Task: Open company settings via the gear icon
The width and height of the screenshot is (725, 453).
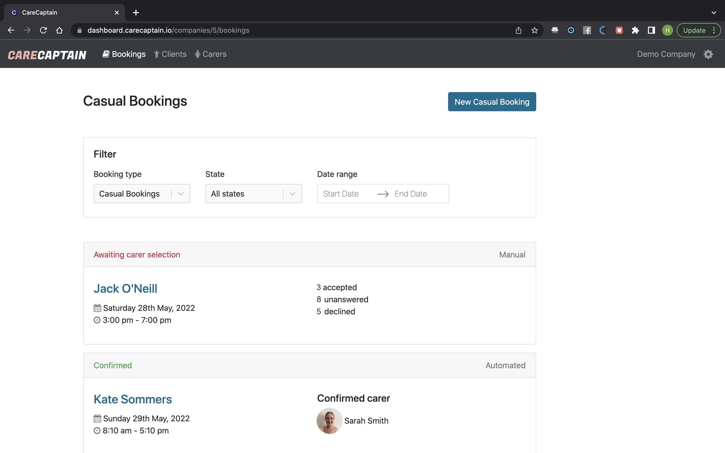Action: coord(708,54)
